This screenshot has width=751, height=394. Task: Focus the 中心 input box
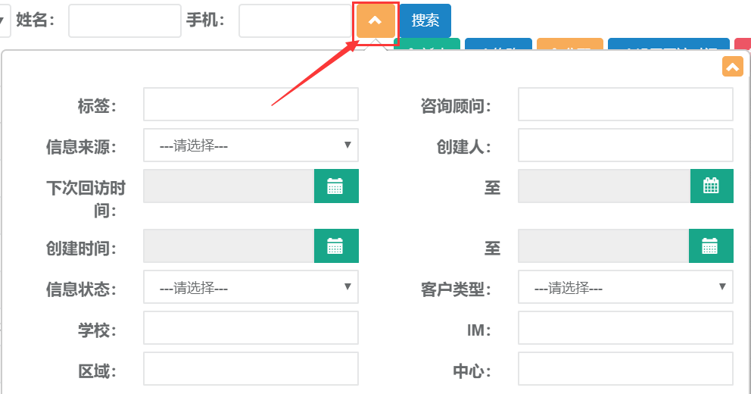(x=625, y=370)
